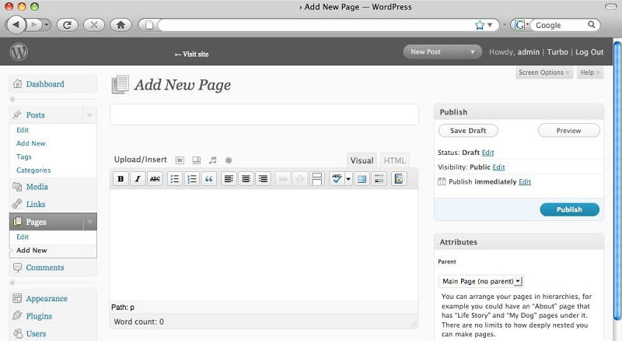Click the Save Draft button
The width and height of the screenshot is (622, 341).
(468, 130)
